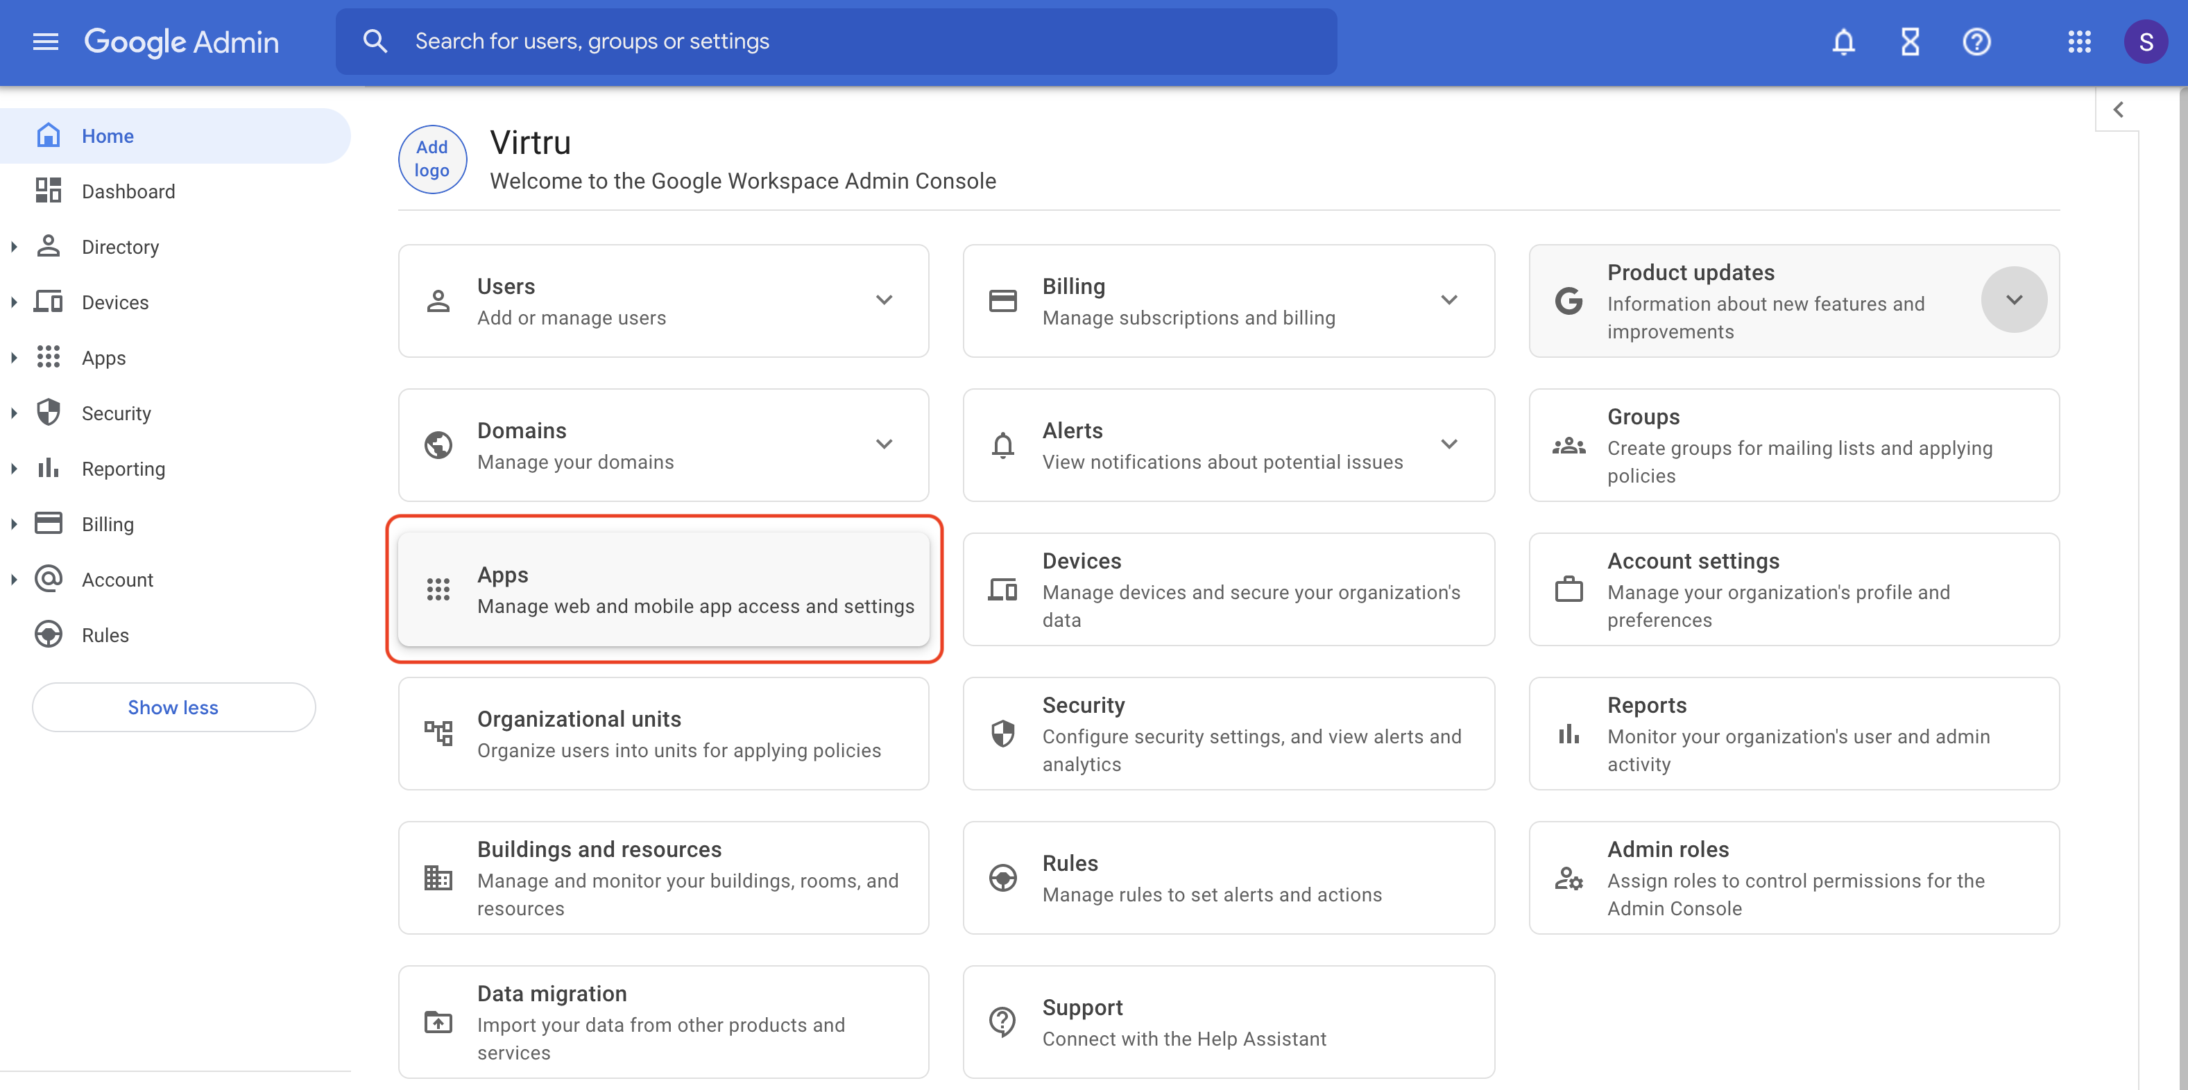
Task: Click the Add logo button
Action: click(431, 159)
